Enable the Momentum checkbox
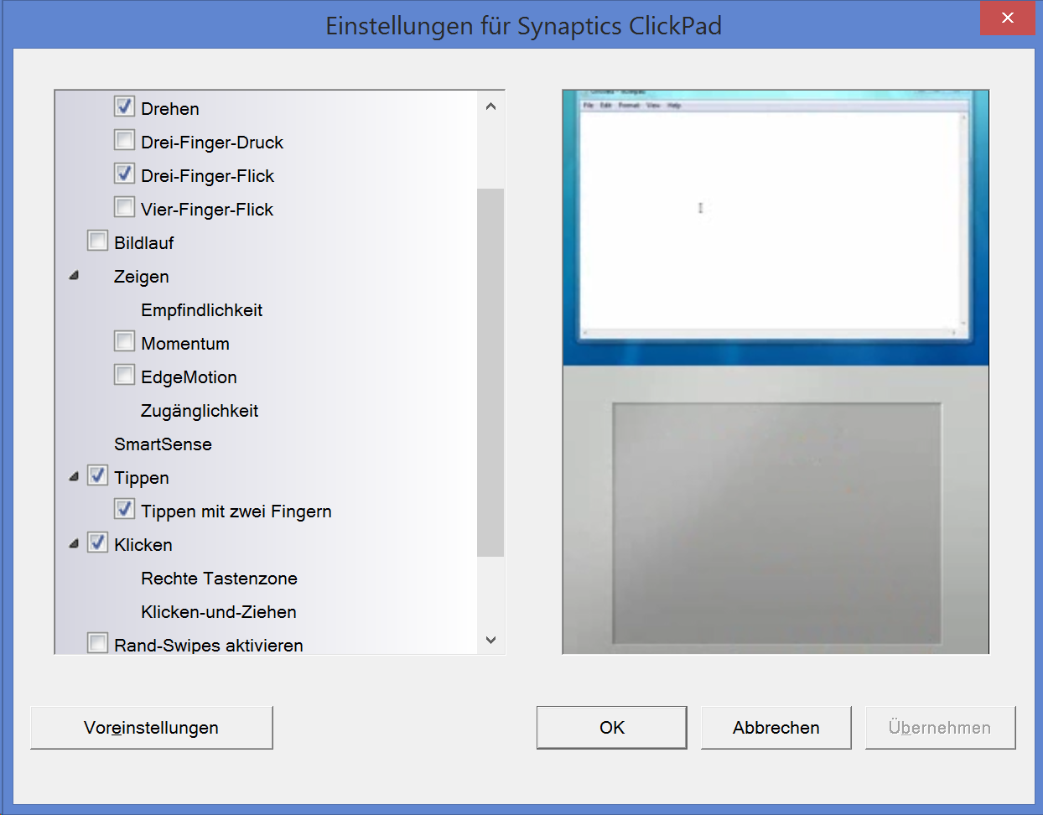Screen dimensions: 1043x815 [x=124, y=341]
